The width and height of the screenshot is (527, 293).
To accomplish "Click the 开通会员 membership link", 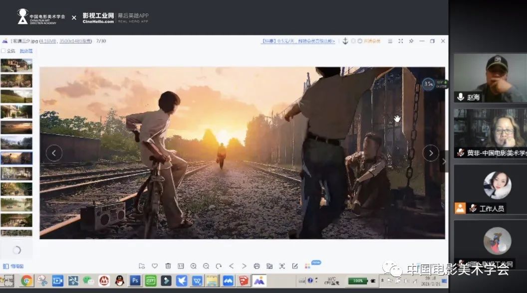I will coord(372,41).
